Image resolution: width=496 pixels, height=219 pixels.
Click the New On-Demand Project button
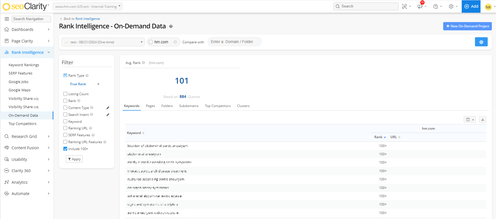coord(467,26)
